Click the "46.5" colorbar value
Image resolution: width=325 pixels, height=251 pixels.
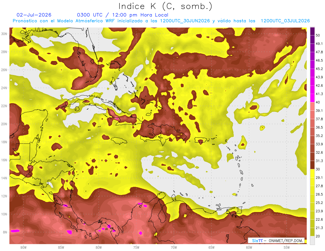[319, 60]
